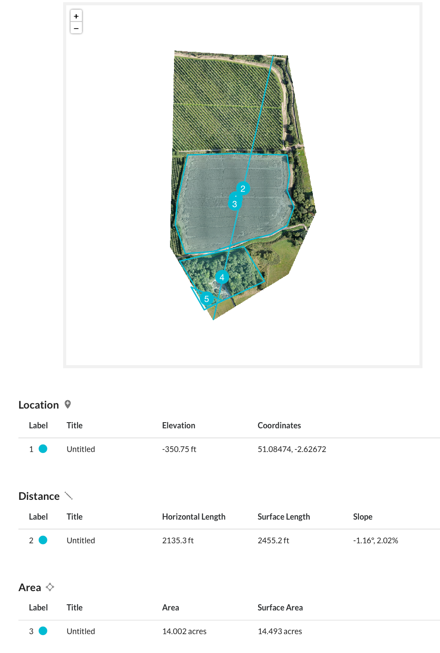Screen dimensions: 440x653
Task: Click the Elevation column header
Action: (179, 425)
